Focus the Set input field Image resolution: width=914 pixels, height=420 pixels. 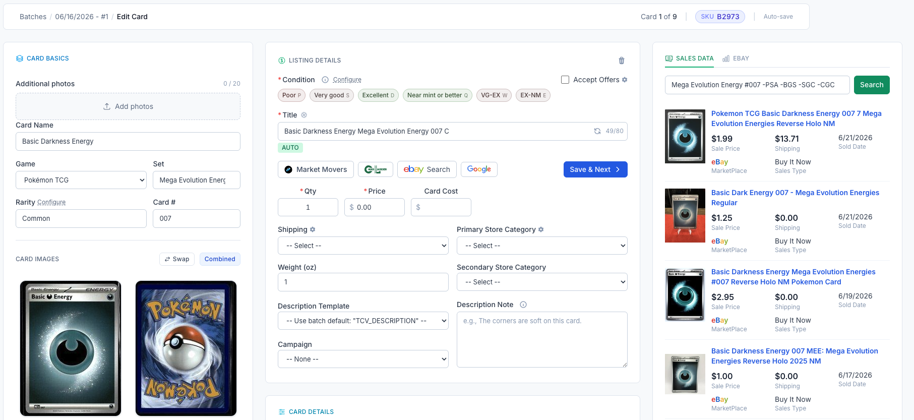[197, 180]
